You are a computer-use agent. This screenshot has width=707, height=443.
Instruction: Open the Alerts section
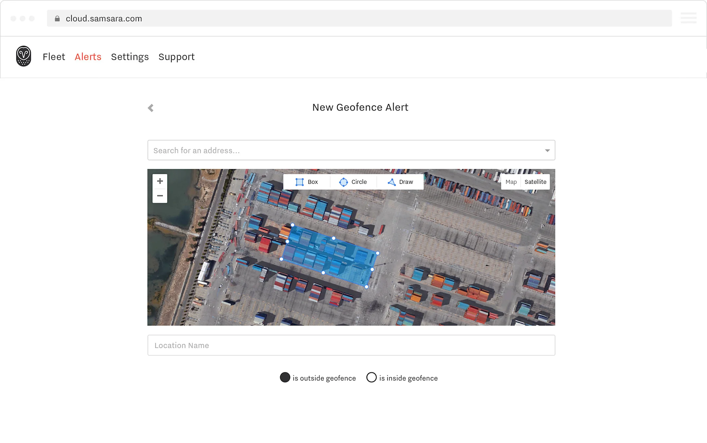point(88,57)
